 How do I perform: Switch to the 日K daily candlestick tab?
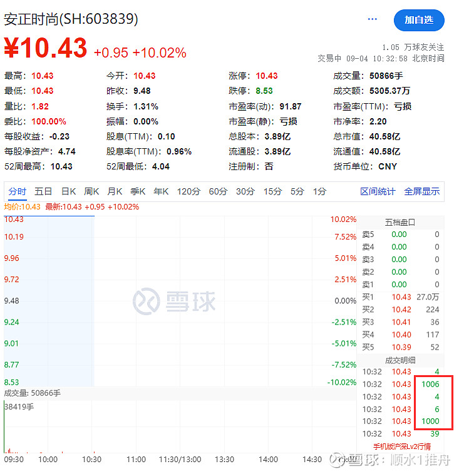coord(68,191)
